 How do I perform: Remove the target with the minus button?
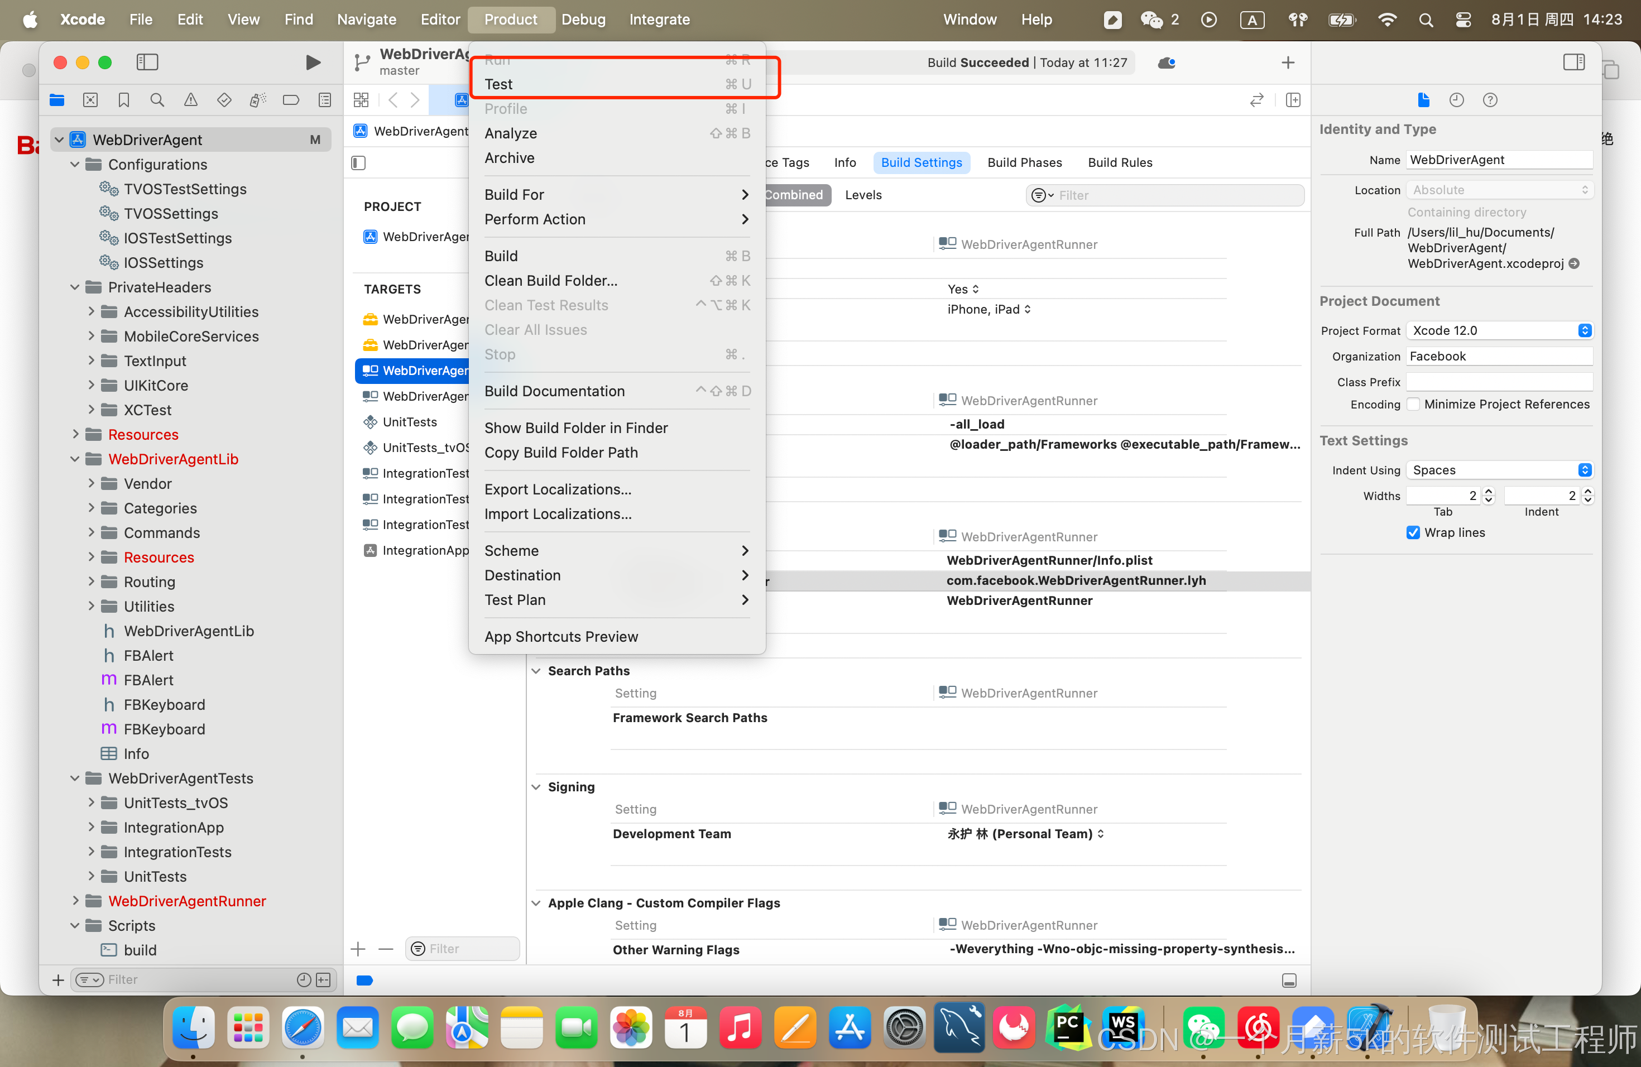386,949
